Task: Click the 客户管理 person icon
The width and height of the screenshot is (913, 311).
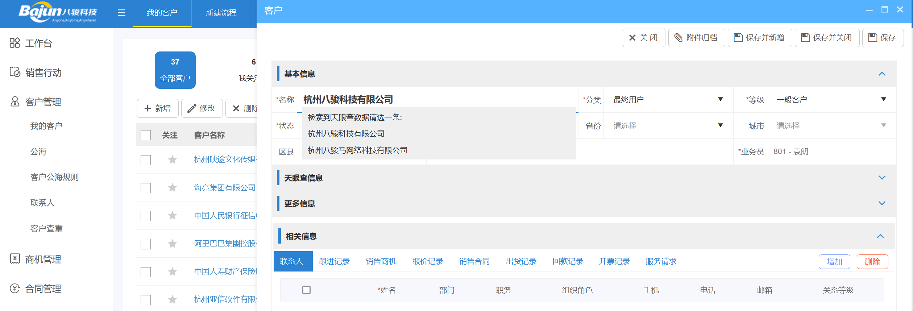Action: 14,101
